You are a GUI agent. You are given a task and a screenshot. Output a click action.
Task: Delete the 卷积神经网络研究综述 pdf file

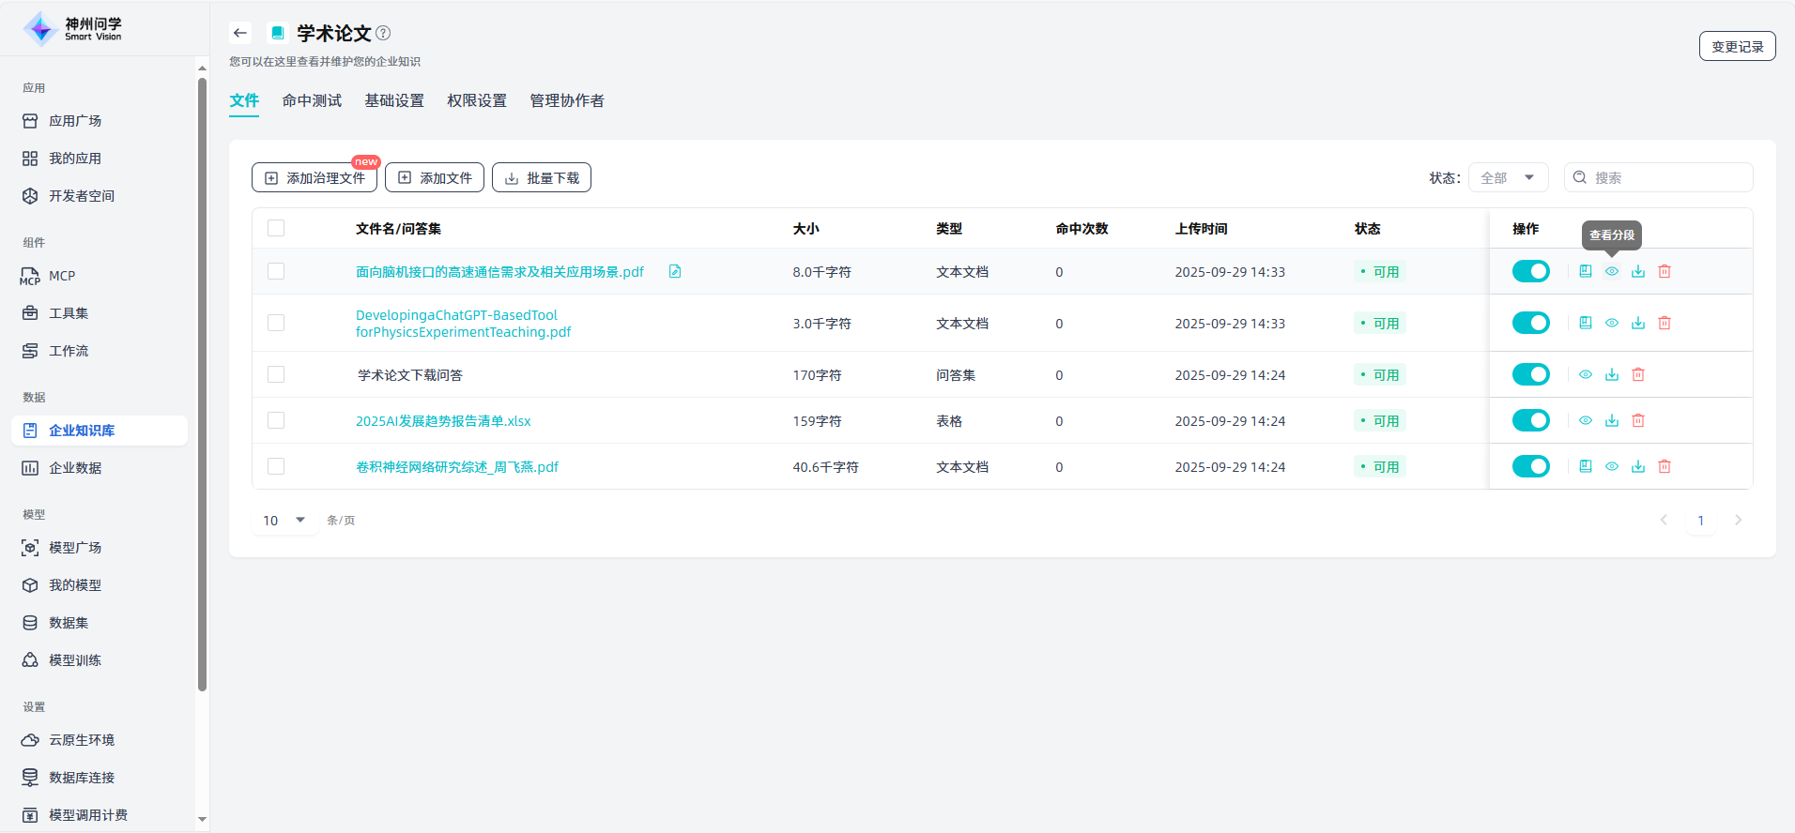pyautogui.click(x=1664, y=466)
